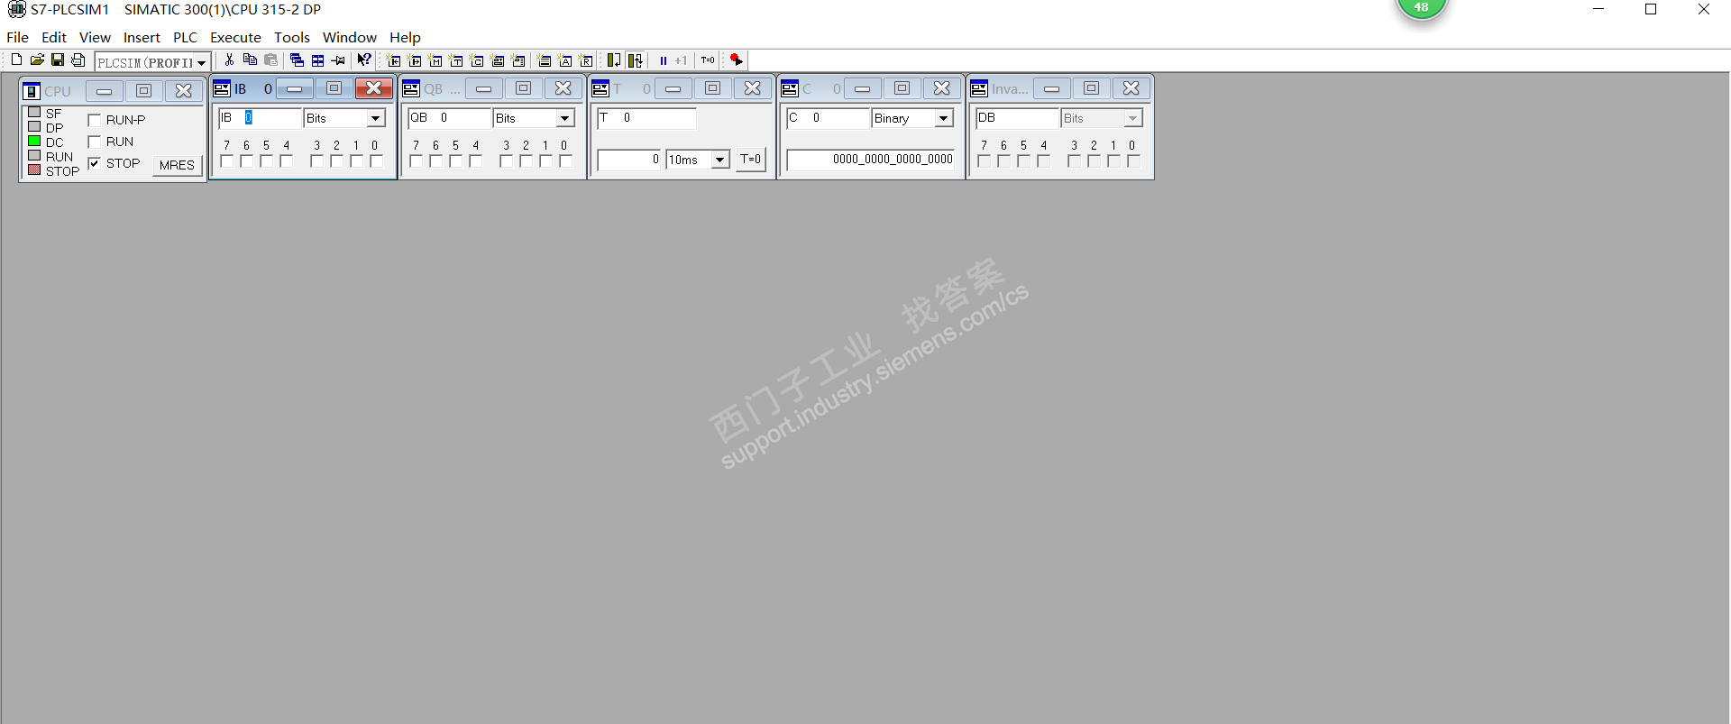
Task: Insert Block Registers icon
Action: [585, 60]
